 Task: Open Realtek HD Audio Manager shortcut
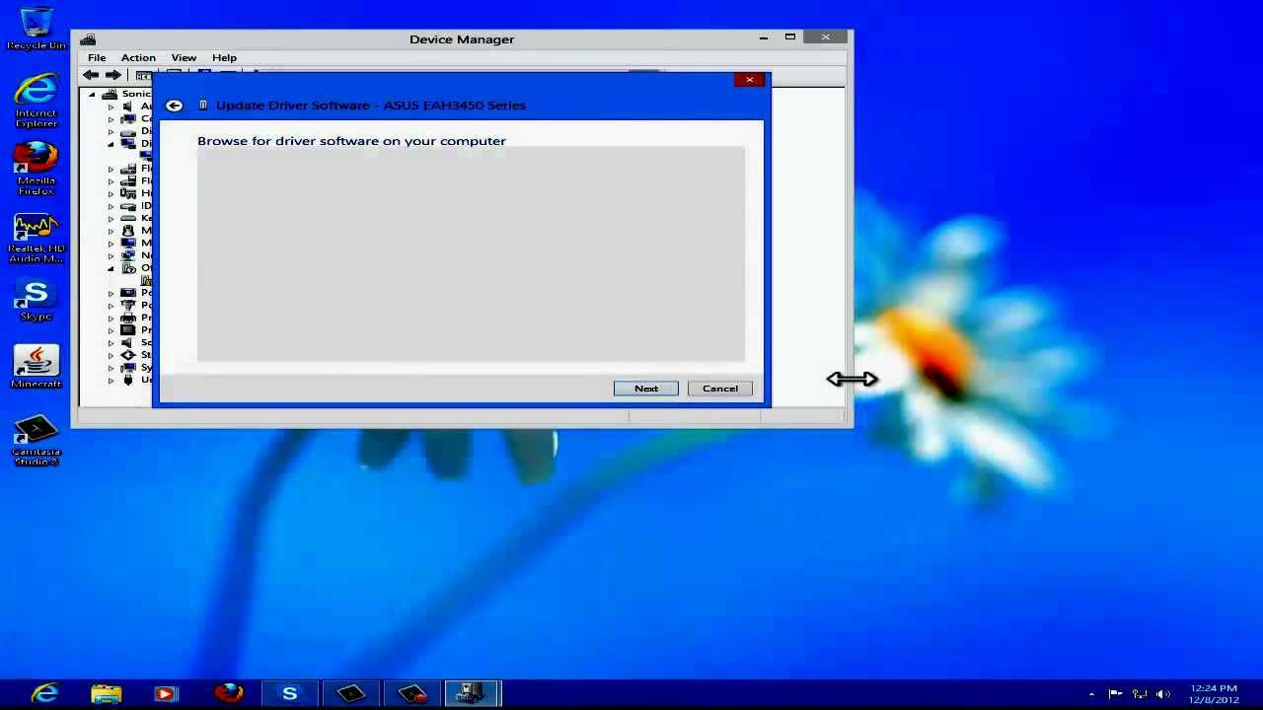(x=37, y=238)
